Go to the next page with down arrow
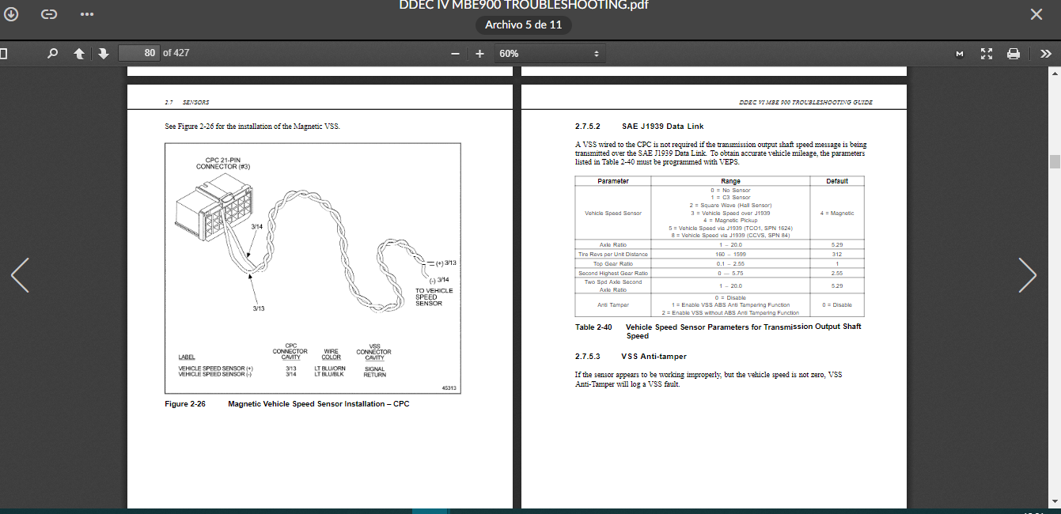The image size is (1061, 514). [104, 54]
